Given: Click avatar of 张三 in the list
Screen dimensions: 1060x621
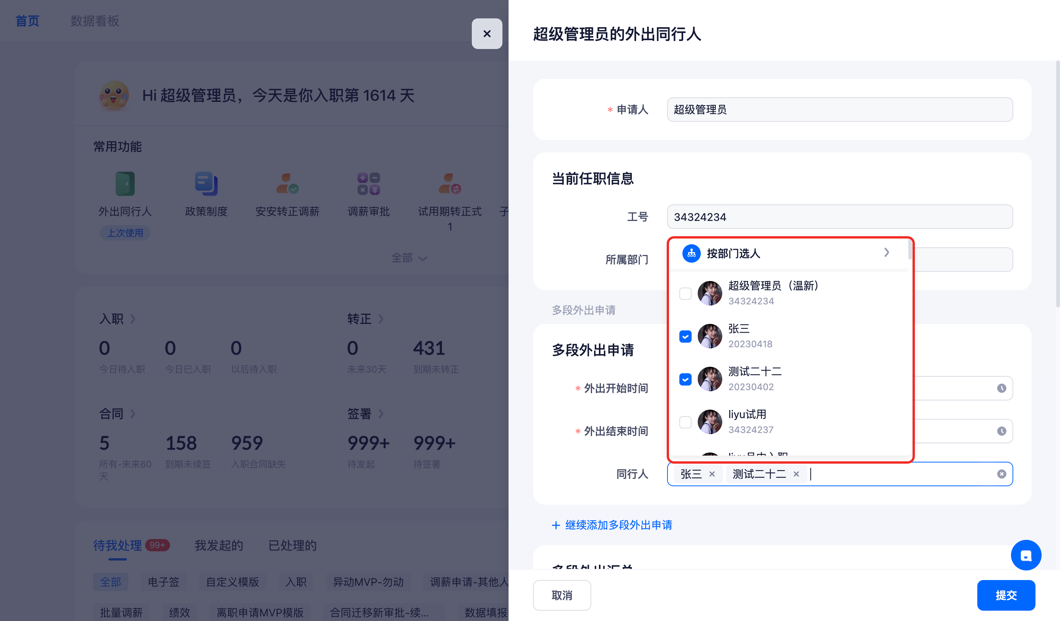Looking at the screenshot, I should click(710, 336).
